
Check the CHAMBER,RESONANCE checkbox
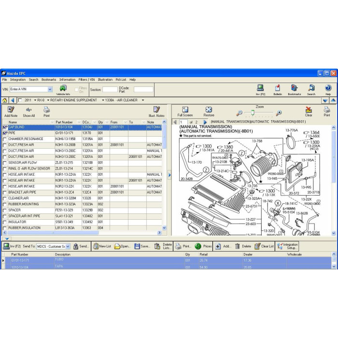(5, 139)
